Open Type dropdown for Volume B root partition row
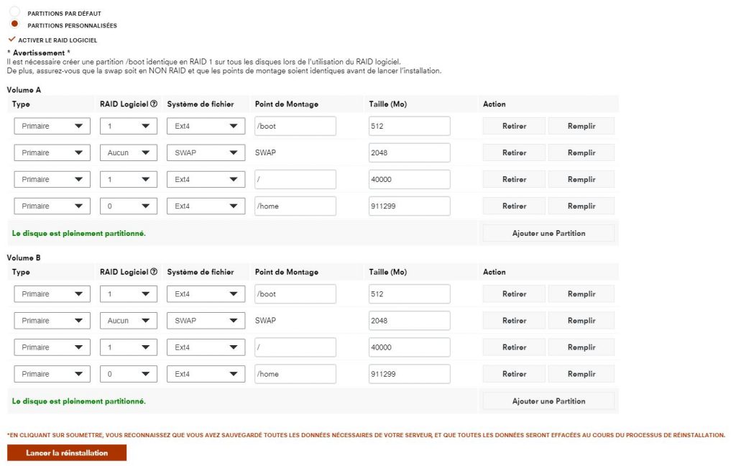This screenshot has width=736, height=466. click(52, 348)
